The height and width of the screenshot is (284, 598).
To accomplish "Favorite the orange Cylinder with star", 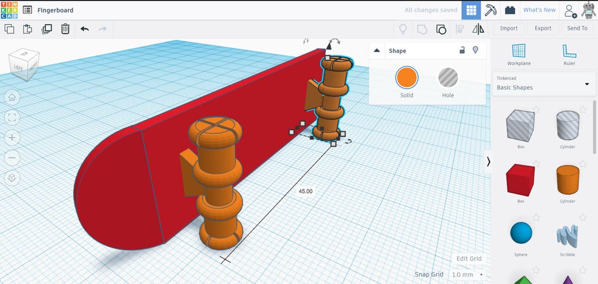I will 583,164.
